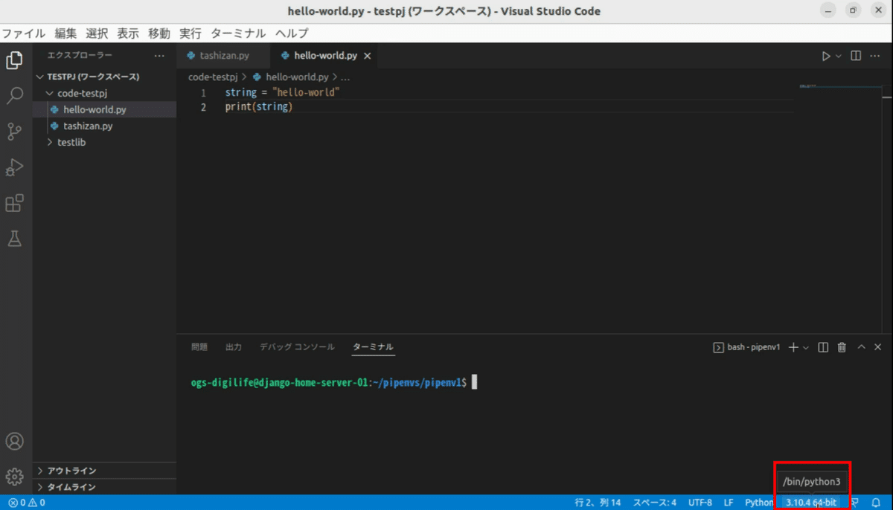893x510 pixels.
Task: Split the editor to the right
Action: click(856, 56)
